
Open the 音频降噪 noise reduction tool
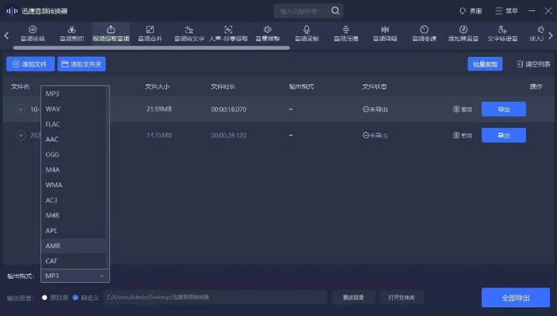[384, 33]
